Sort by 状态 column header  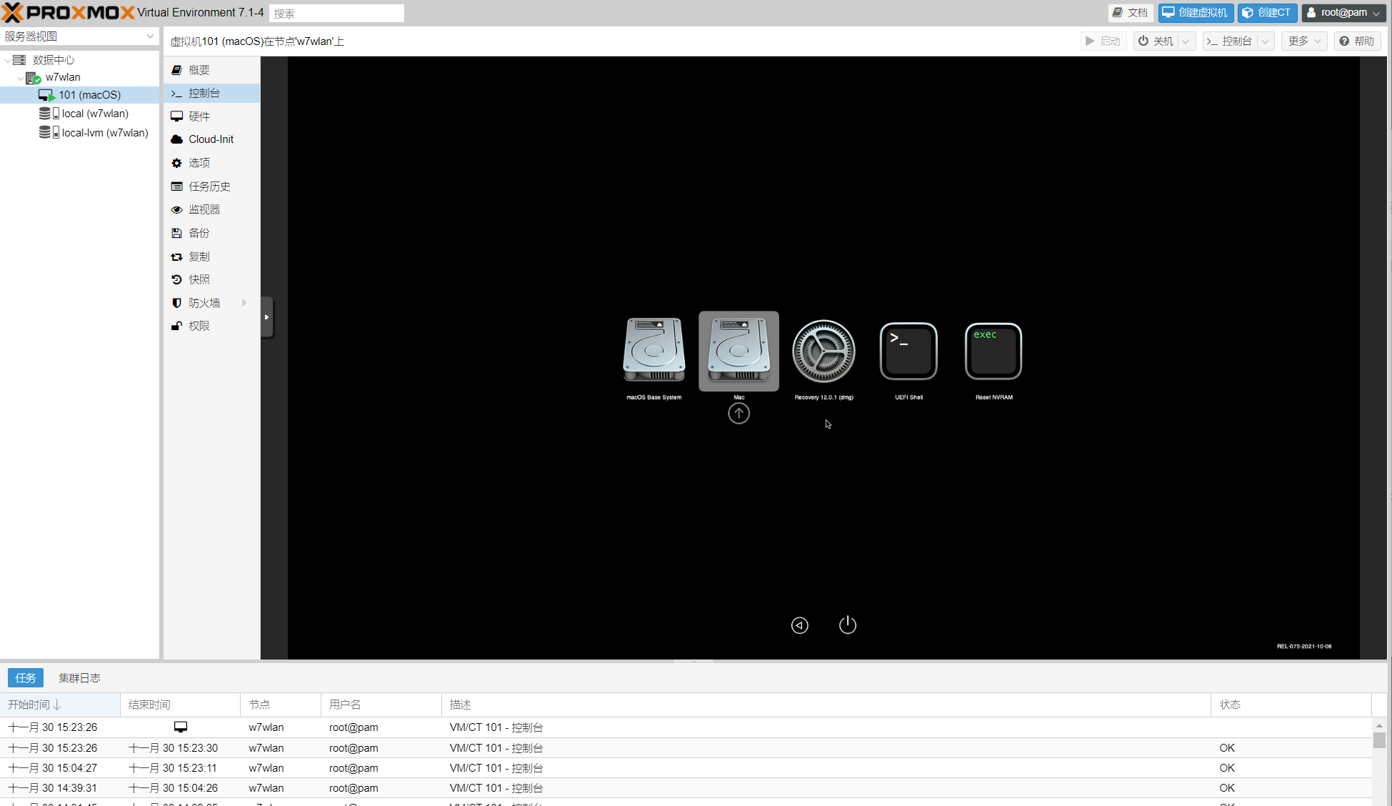1291,705
